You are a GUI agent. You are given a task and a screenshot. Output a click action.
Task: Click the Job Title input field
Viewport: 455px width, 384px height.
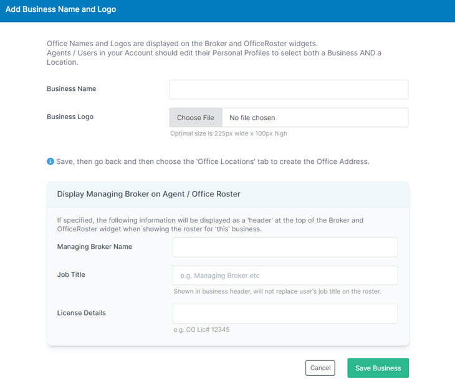(x=285, y=275)
